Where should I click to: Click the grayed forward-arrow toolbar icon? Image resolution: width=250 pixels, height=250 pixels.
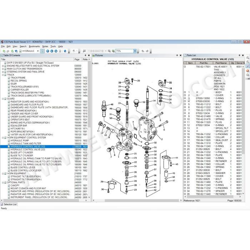[8, 51]
